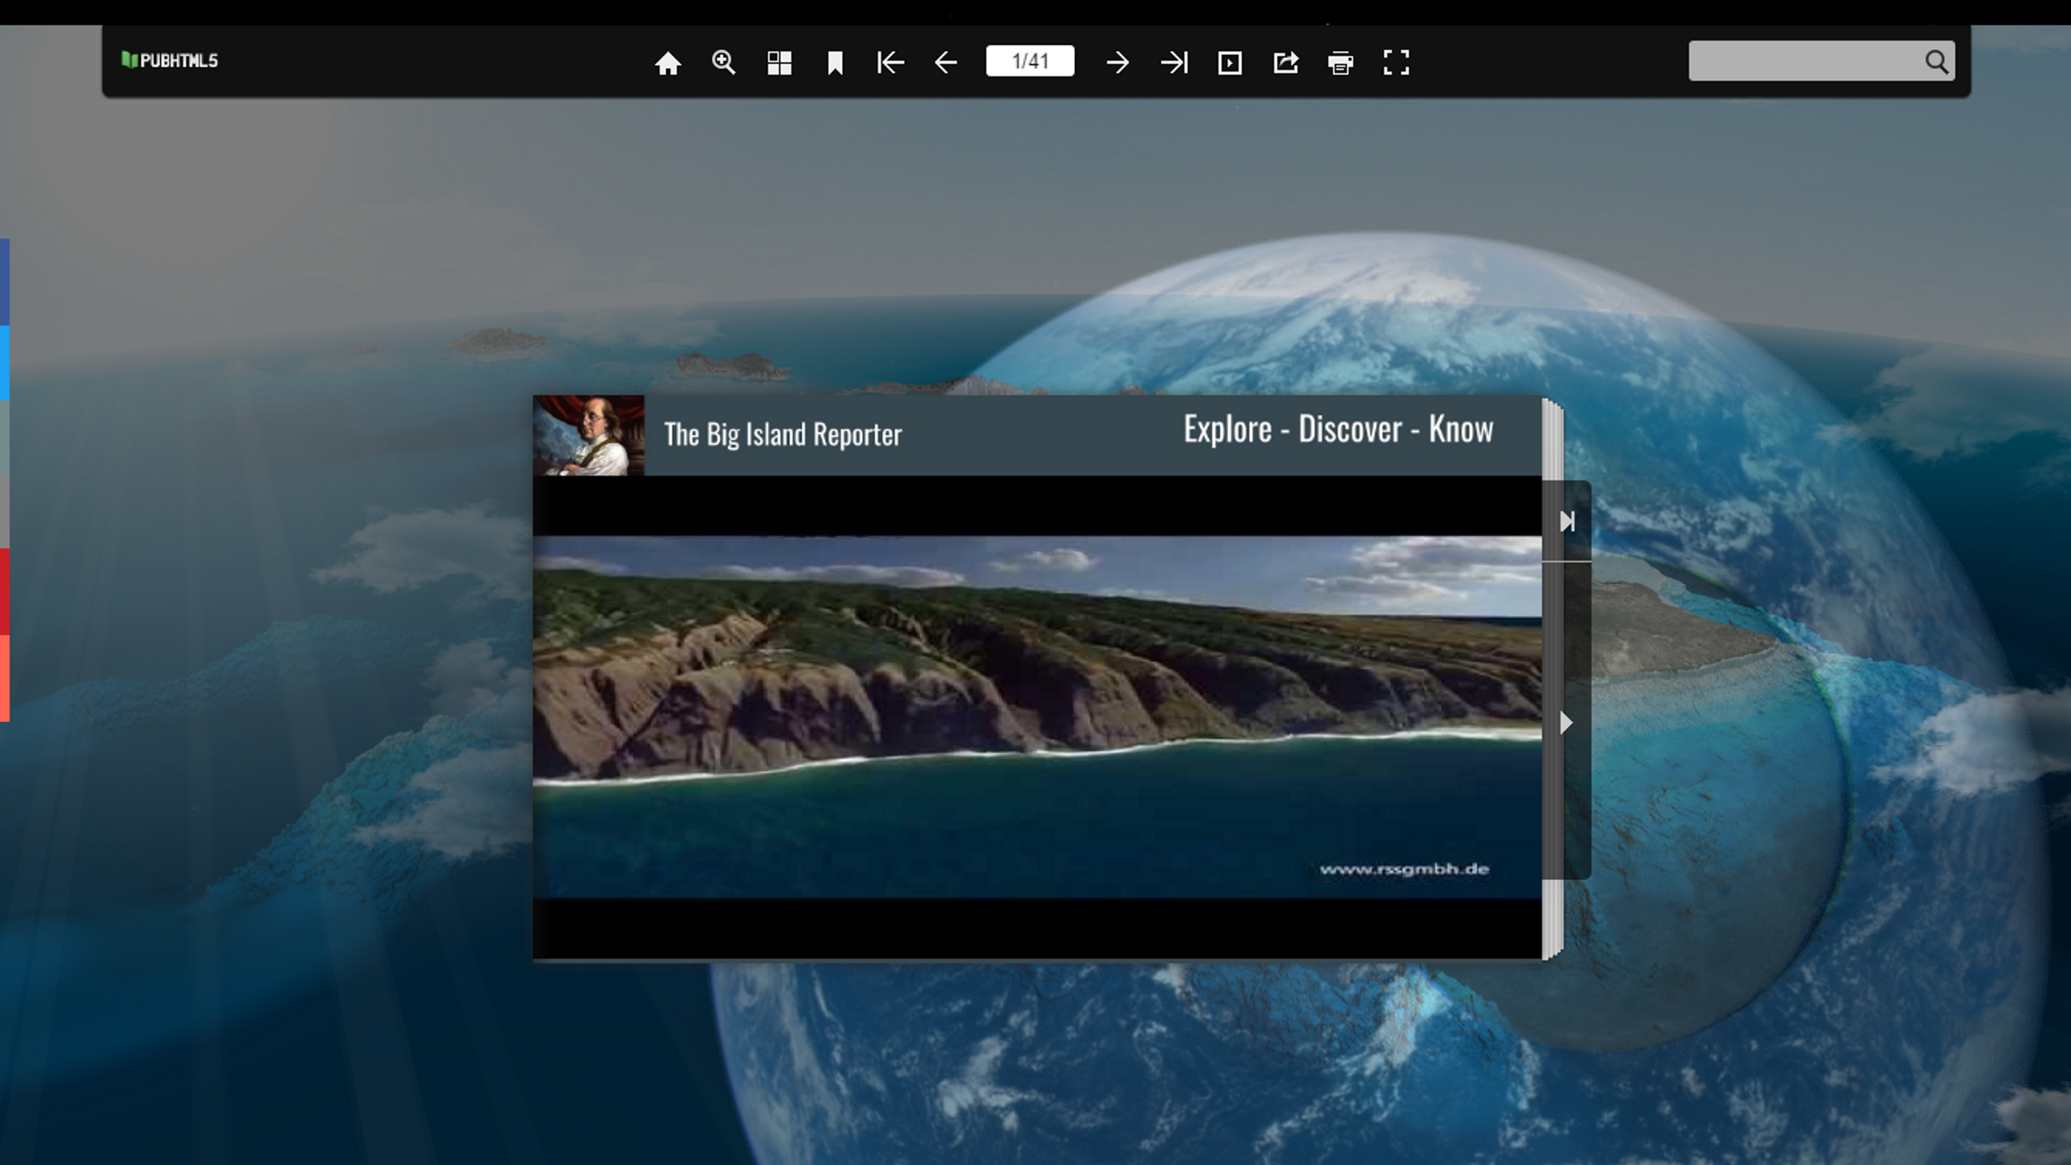Go to the next page arrow
This screenshot has width=2071, height=1165.
point(1118,62)
